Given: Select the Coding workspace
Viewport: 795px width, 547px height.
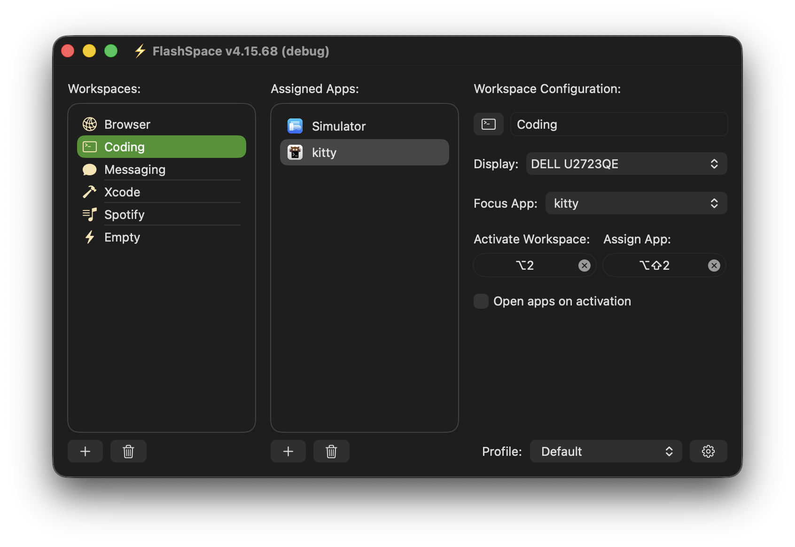Looking at the screenshot, I should pyautogui.click(x=162, y=147).
